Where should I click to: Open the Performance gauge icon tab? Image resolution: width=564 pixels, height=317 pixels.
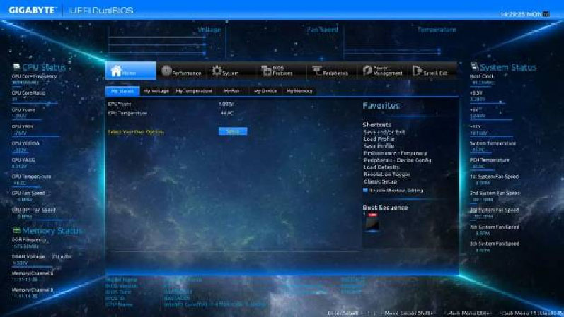click(x=166, y=71)
